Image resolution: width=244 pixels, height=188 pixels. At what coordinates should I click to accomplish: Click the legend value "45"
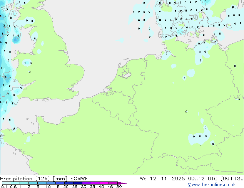pyautogui.click(x=110, y=186)
